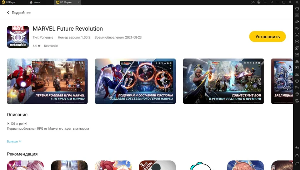Image resolution: width=300 pixels, height=170 pixels.
Task: Switch to the LD Маркет tab
Action: [x=66, y=2]
